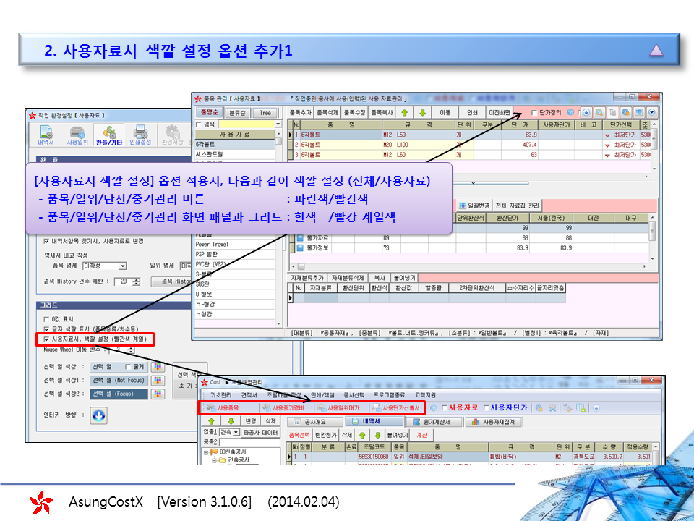Screen dimensions: 694x521
Task: Check the 검색 checkbox in 품목 관리
Action: tap(198, 124)
